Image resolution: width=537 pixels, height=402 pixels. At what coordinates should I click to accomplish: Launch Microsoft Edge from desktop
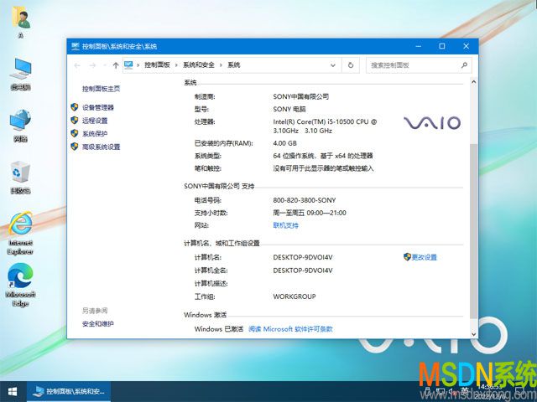coord(20,285)
